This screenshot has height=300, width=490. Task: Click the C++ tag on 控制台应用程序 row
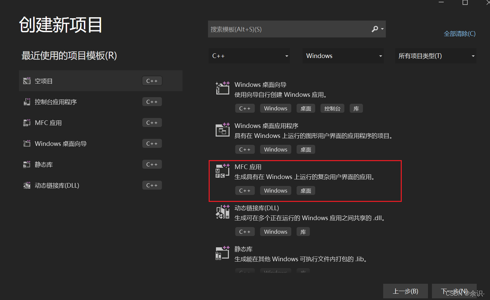click(x=152, y=102)
